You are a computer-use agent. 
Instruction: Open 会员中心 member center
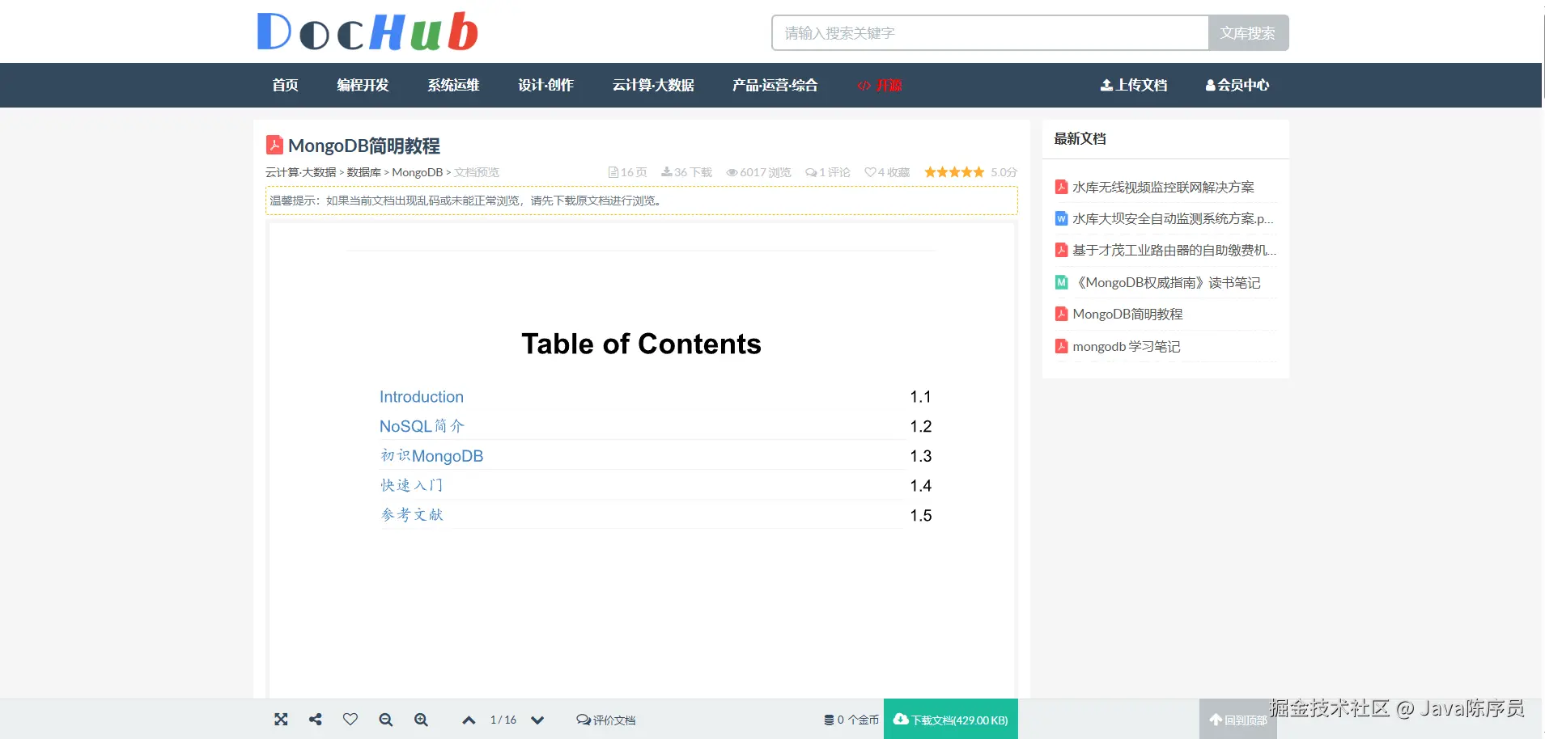pyautogui.click(x=1237, y=85)
